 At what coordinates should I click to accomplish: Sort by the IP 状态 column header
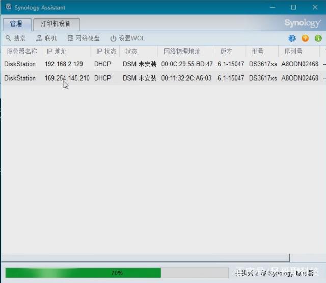pos(105,52)
